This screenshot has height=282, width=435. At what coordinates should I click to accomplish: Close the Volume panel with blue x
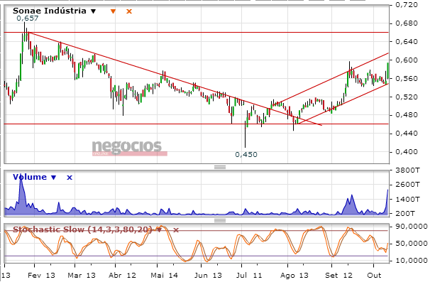point(70,178)
